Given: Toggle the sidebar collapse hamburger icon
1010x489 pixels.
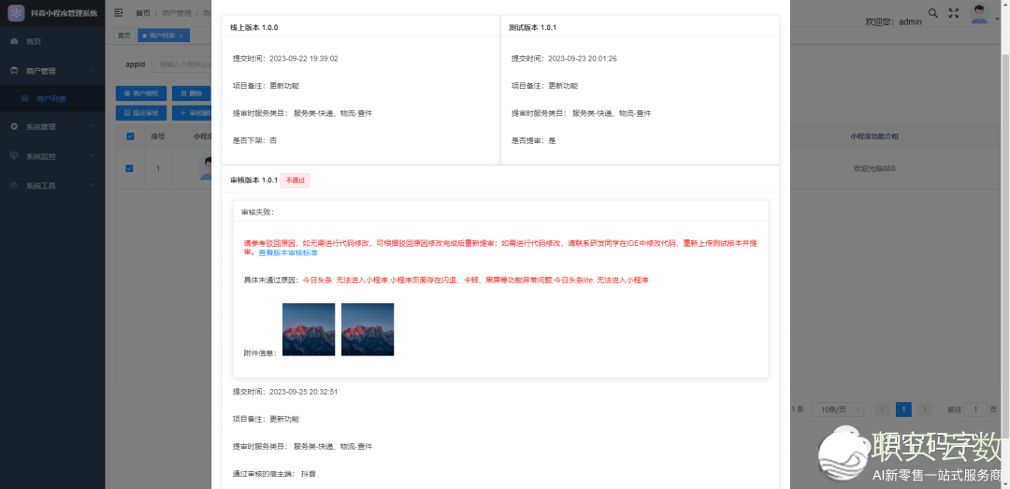Looking at the screenshot, I should coord(119,13).
